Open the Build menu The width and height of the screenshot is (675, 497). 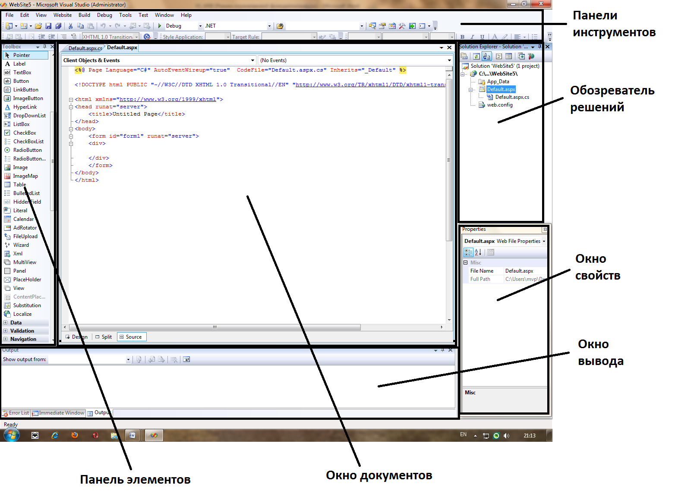84,15
